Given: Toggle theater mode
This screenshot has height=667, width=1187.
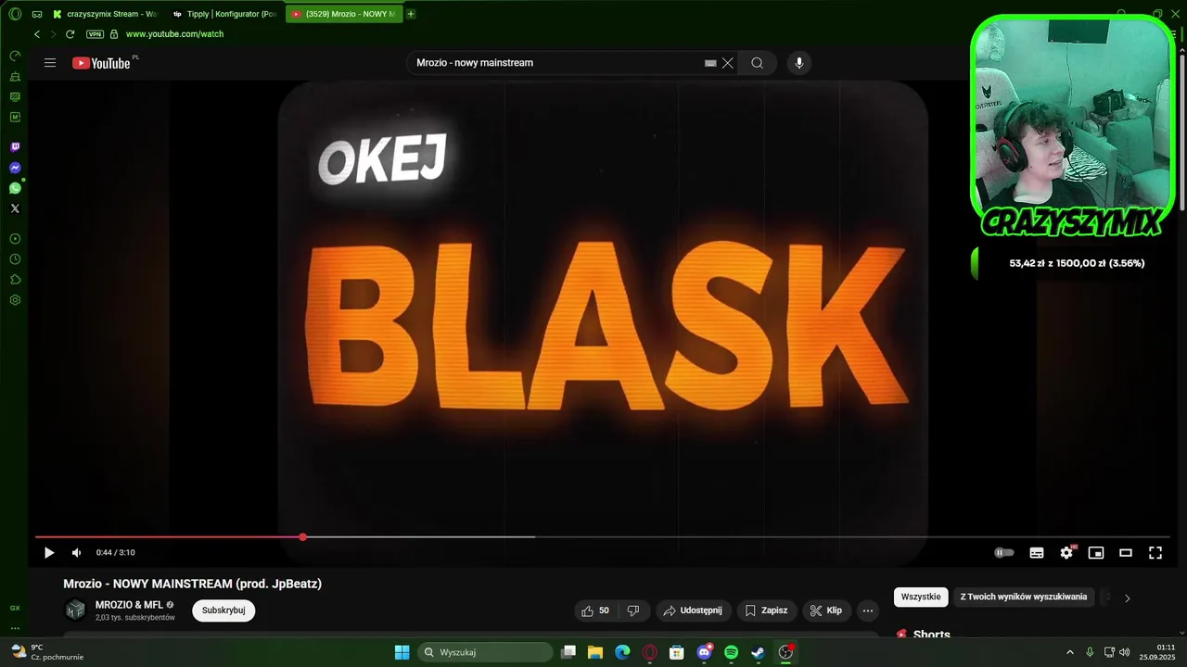Looking at the screenshot, I should [1126, 553].
